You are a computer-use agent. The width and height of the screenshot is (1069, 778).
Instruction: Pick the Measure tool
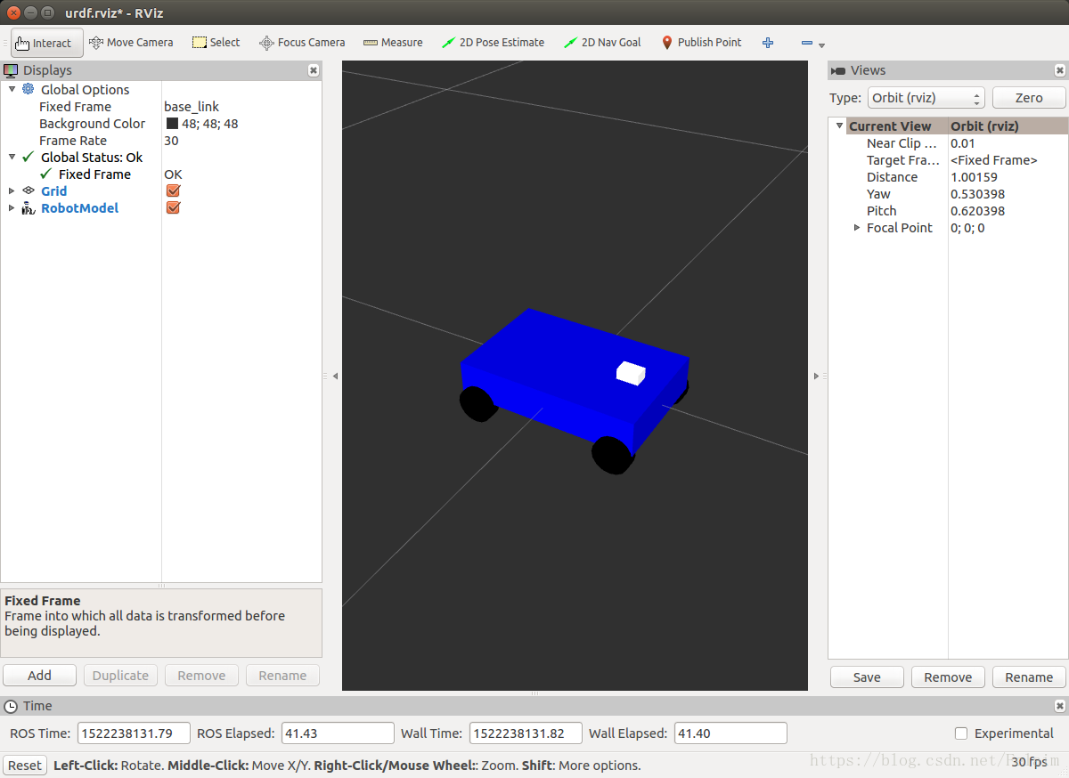pos(393,42)
